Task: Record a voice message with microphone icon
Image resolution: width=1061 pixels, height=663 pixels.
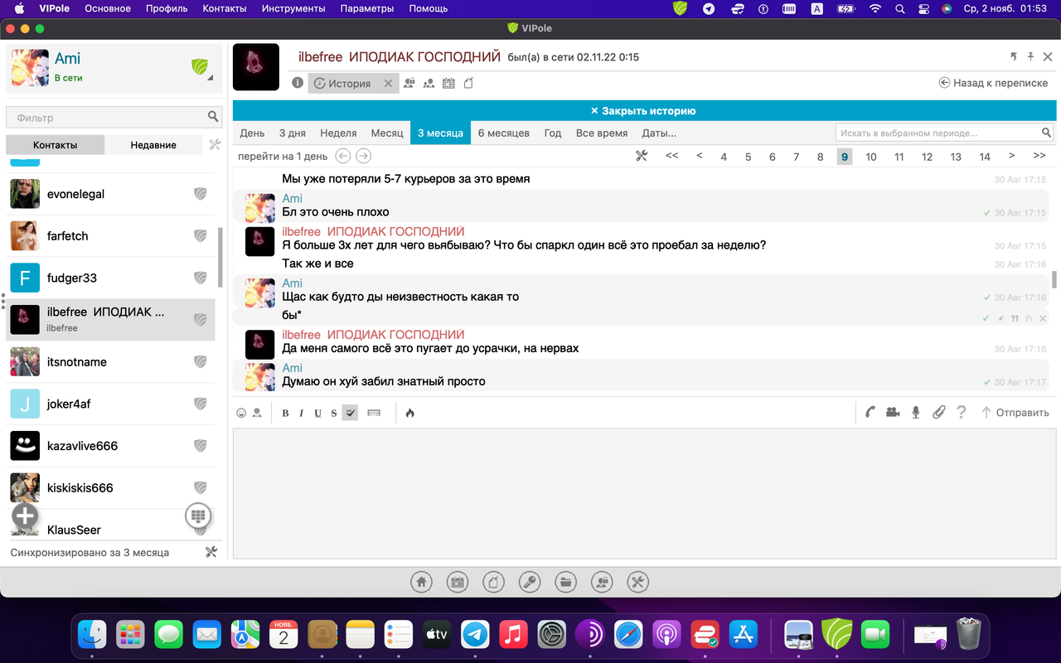Action: click(916, 412)
